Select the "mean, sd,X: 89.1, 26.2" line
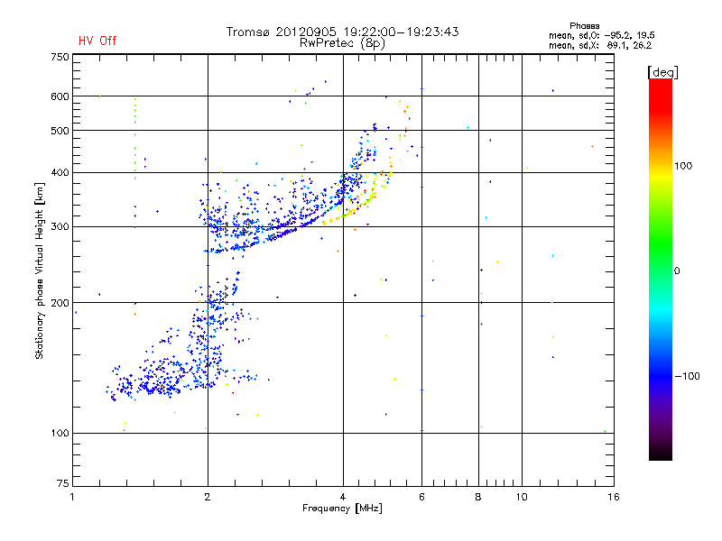This screenshot has height=541, width=722. (600, 45)
